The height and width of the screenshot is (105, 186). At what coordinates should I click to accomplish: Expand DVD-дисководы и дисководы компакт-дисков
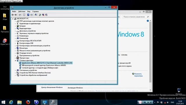coord(15,21)
